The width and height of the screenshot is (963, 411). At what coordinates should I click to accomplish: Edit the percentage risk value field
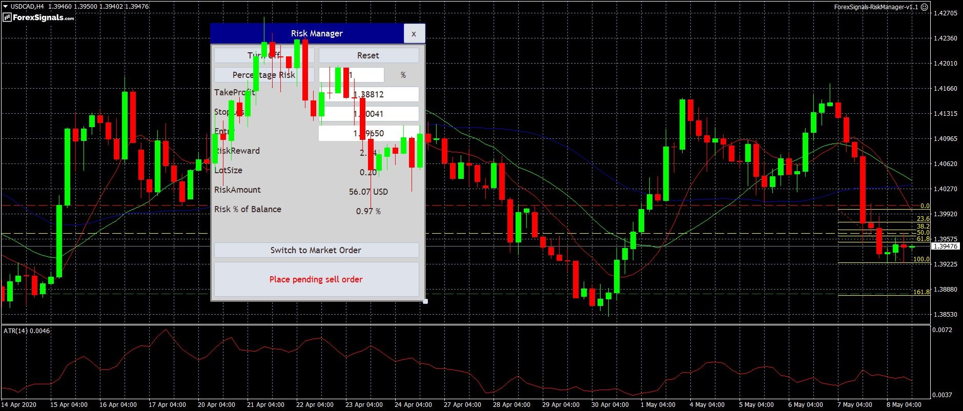(351, 75)
